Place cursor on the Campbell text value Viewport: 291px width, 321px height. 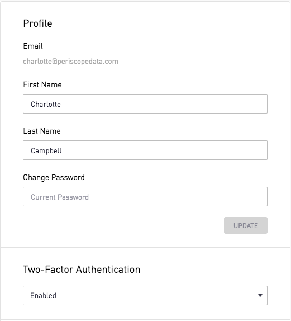click(46, 151)
